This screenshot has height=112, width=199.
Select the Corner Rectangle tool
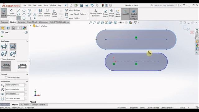click(19, 14)
